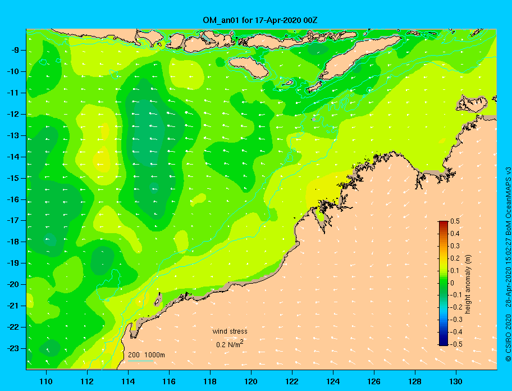Click the 0.1 color bar tick label
The height and width of the screenshot is (391, 512).
[x=455, y=271]
